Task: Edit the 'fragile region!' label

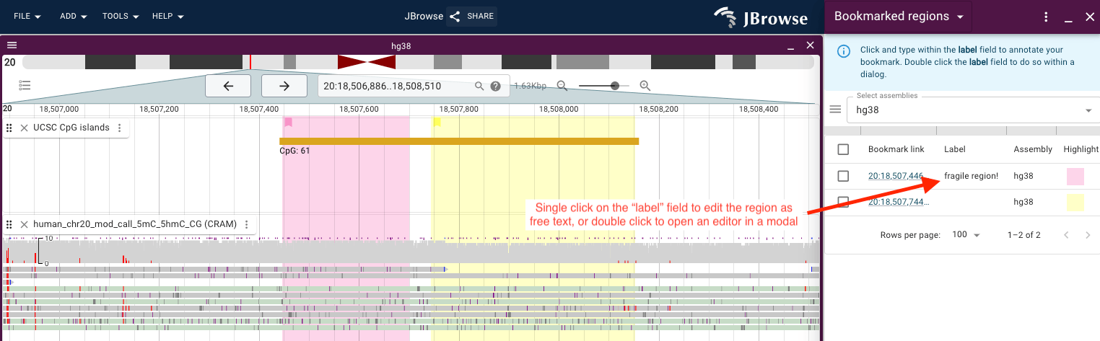Action: [971, 176]
